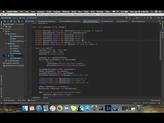The image size is (164, 123).
Task: Open the Navigate menu
Action: 41,12
